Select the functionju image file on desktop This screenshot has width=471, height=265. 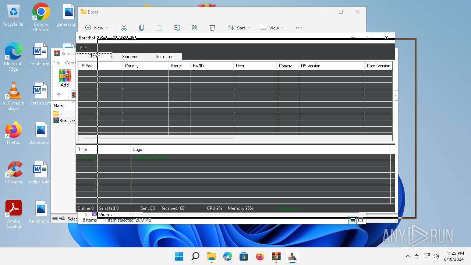click(x=40, y=212)
